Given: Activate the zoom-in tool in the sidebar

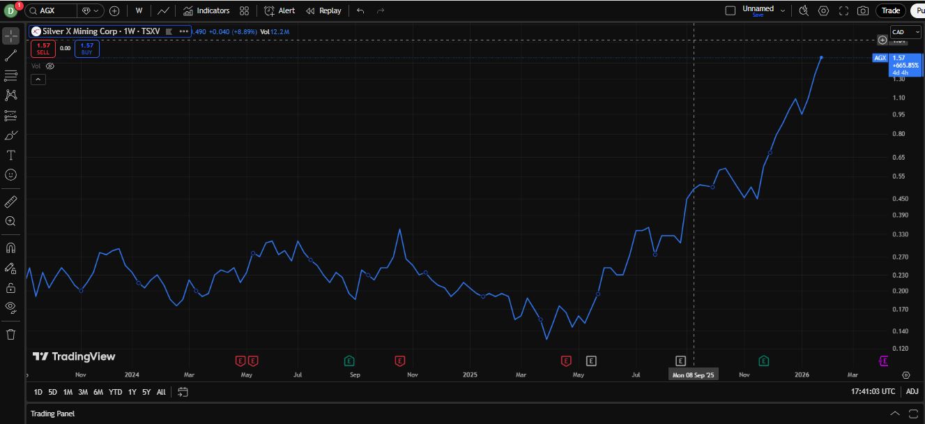Looking at the screenshot, I should click(10, 221).
